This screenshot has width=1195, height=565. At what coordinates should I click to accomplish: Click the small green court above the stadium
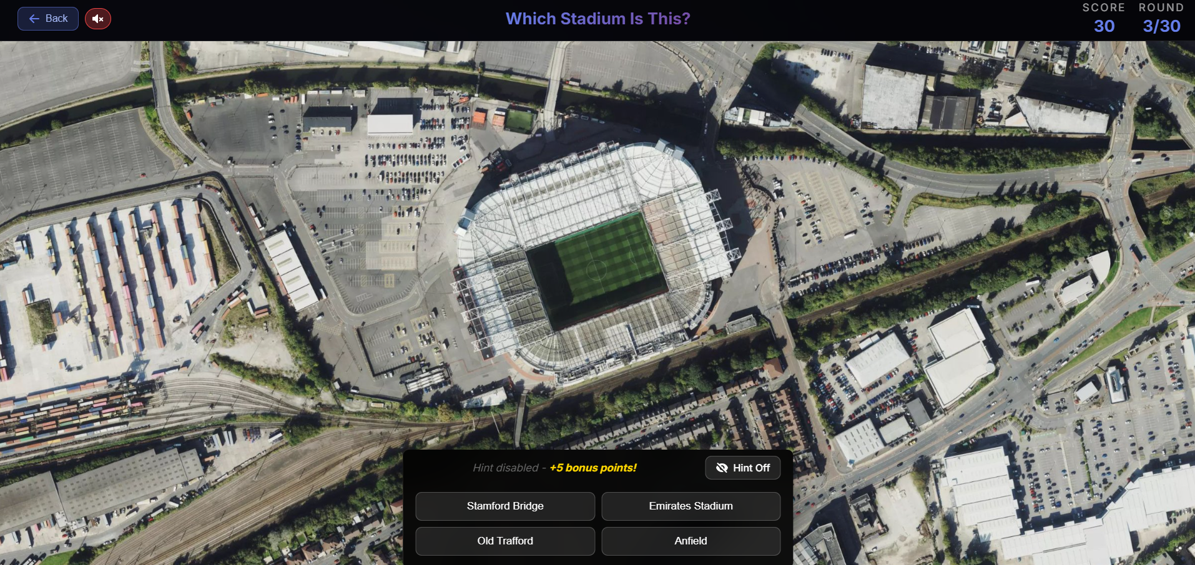point(519,120)
